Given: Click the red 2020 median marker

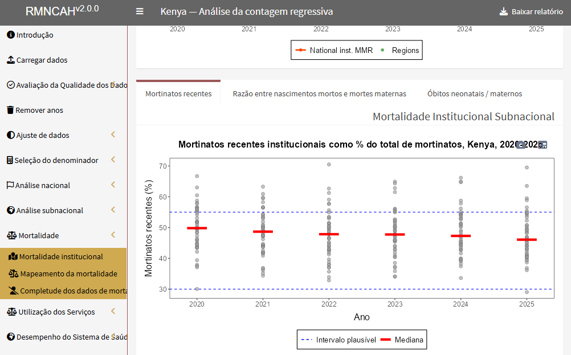Looking at the screenshot, I should point(197,228).
